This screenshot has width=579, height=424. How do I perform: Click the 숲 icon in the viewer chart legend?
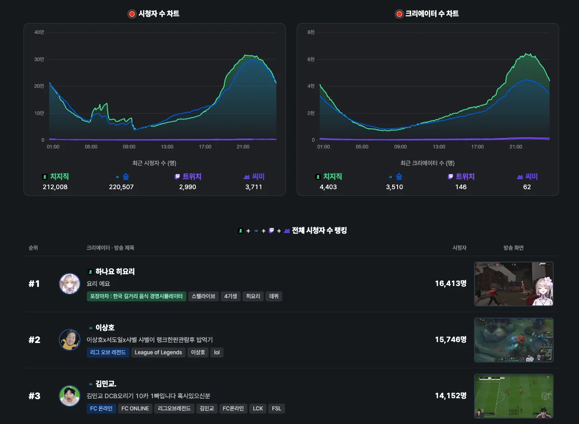coord(117,177)
